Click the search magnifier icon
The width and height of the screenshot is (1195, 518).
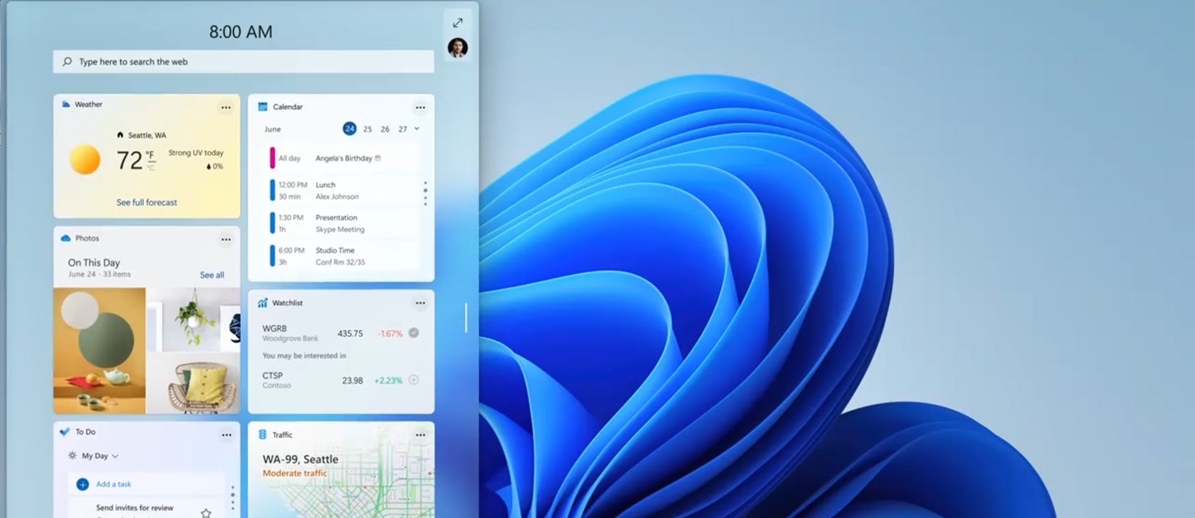[67, 62]
